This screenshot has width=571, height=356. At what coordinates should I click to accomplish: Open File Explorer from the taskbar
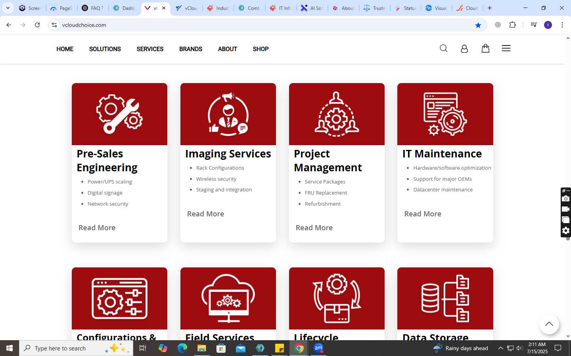202,348
